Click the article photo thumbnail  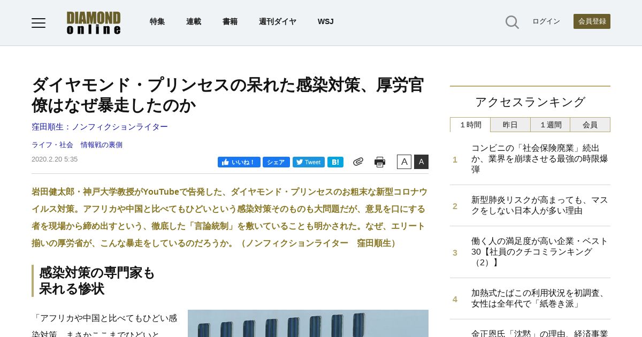[x=308, y=323]
